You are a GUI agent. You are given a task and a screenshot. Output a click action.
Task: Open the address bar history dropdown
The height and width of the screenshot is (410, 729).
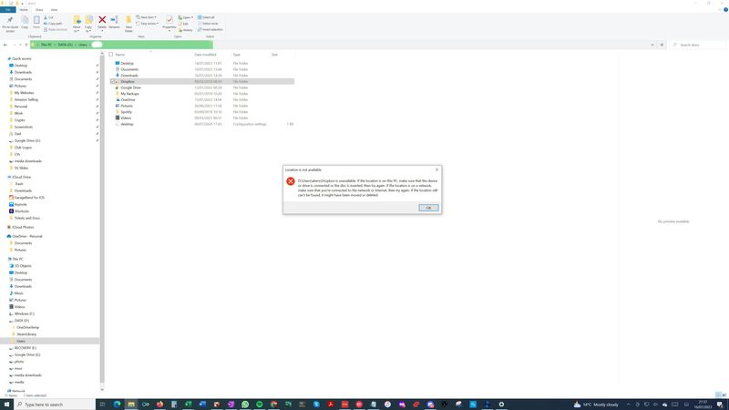(652, 45)
